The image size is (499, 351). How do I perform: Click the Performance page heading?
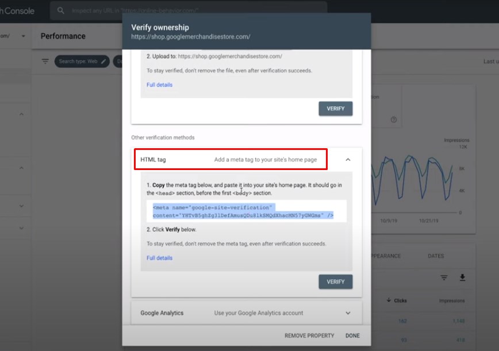pos(63,36)
